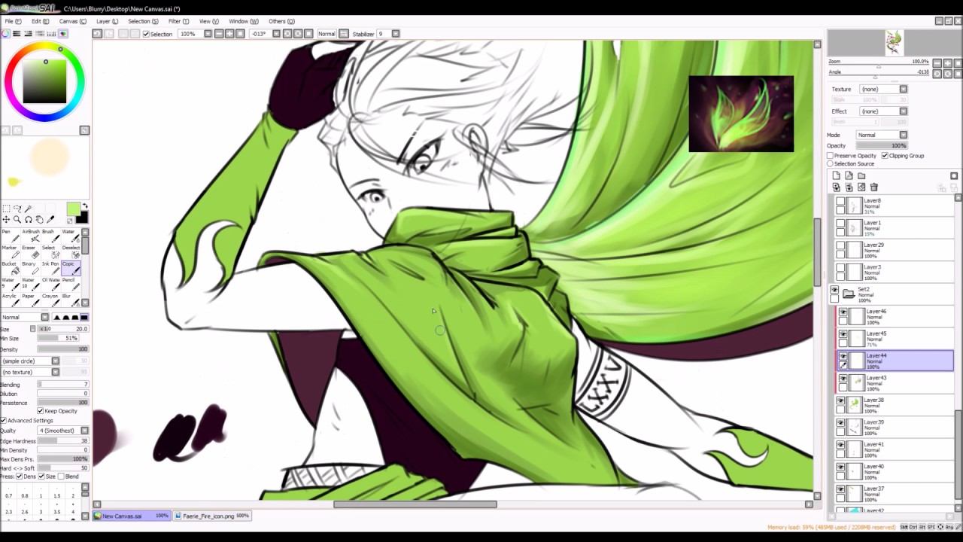963x542 pixels.
Task: Adjust the layer Opacity slider
Action: coord(882,145)
